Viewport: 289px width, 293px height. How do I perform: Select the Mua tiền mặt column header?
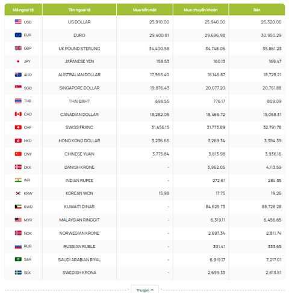pyautogui.click(x=144, y=10)
